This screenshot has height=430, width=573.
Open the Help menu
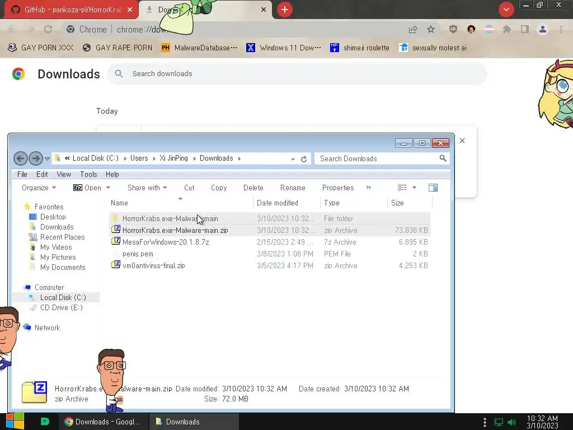click(x=112, y=174)
